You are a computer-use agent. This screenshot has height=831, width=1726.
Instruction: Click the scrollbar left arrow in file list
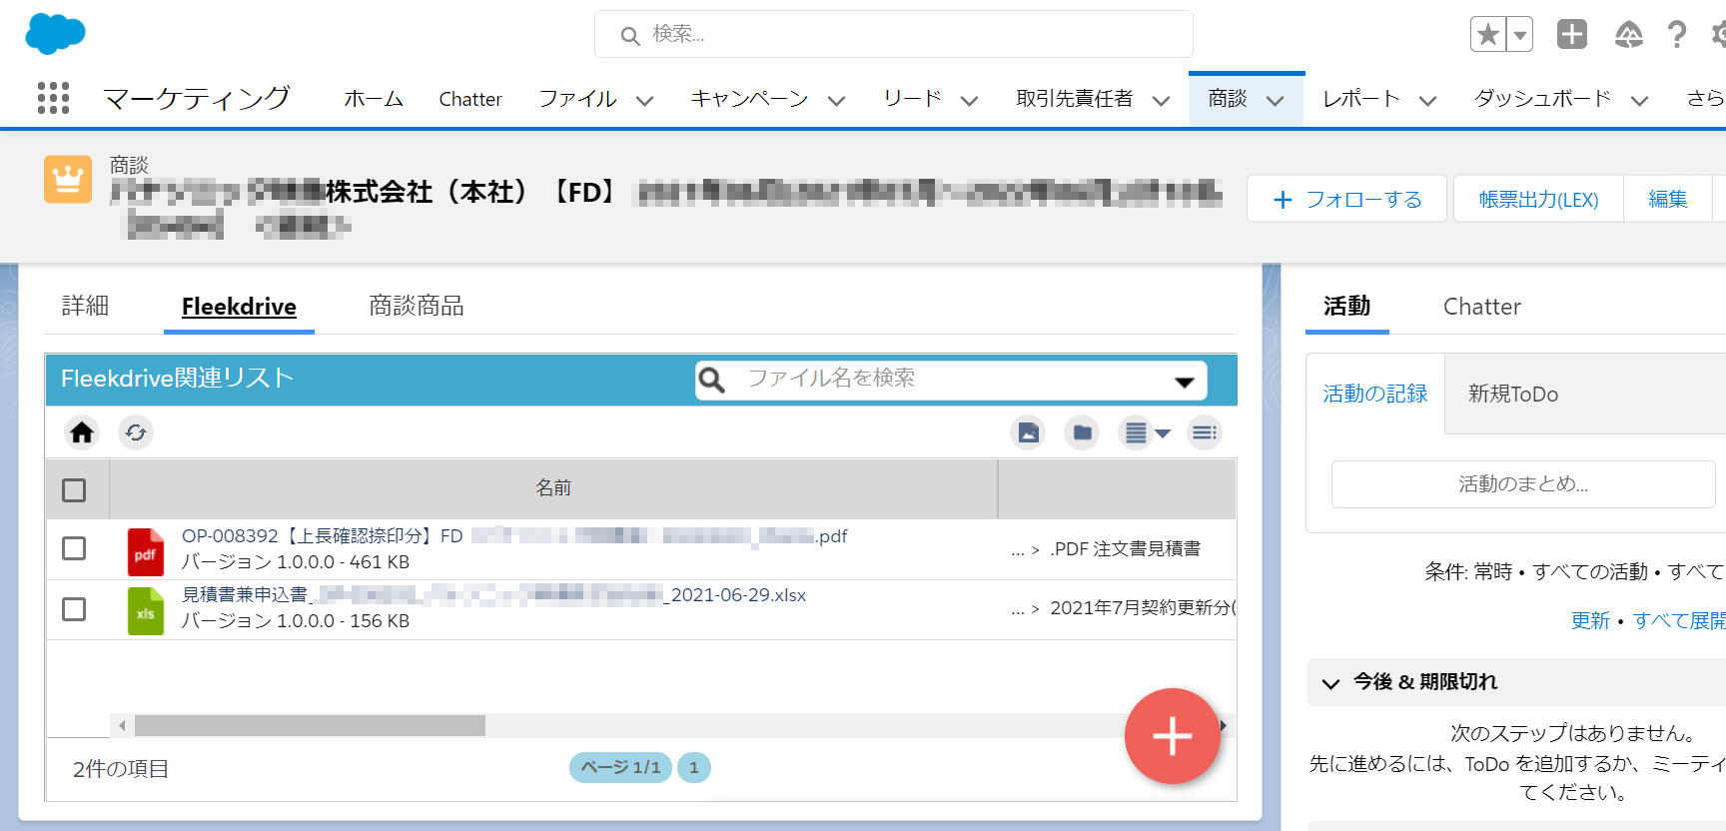[122, 725]
